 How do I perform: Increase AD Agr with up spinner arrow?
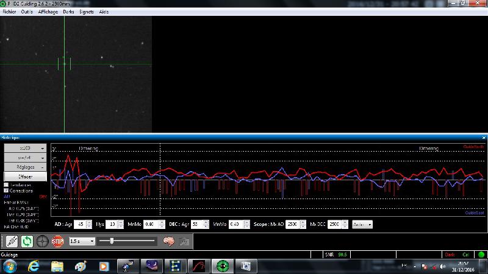89,222
